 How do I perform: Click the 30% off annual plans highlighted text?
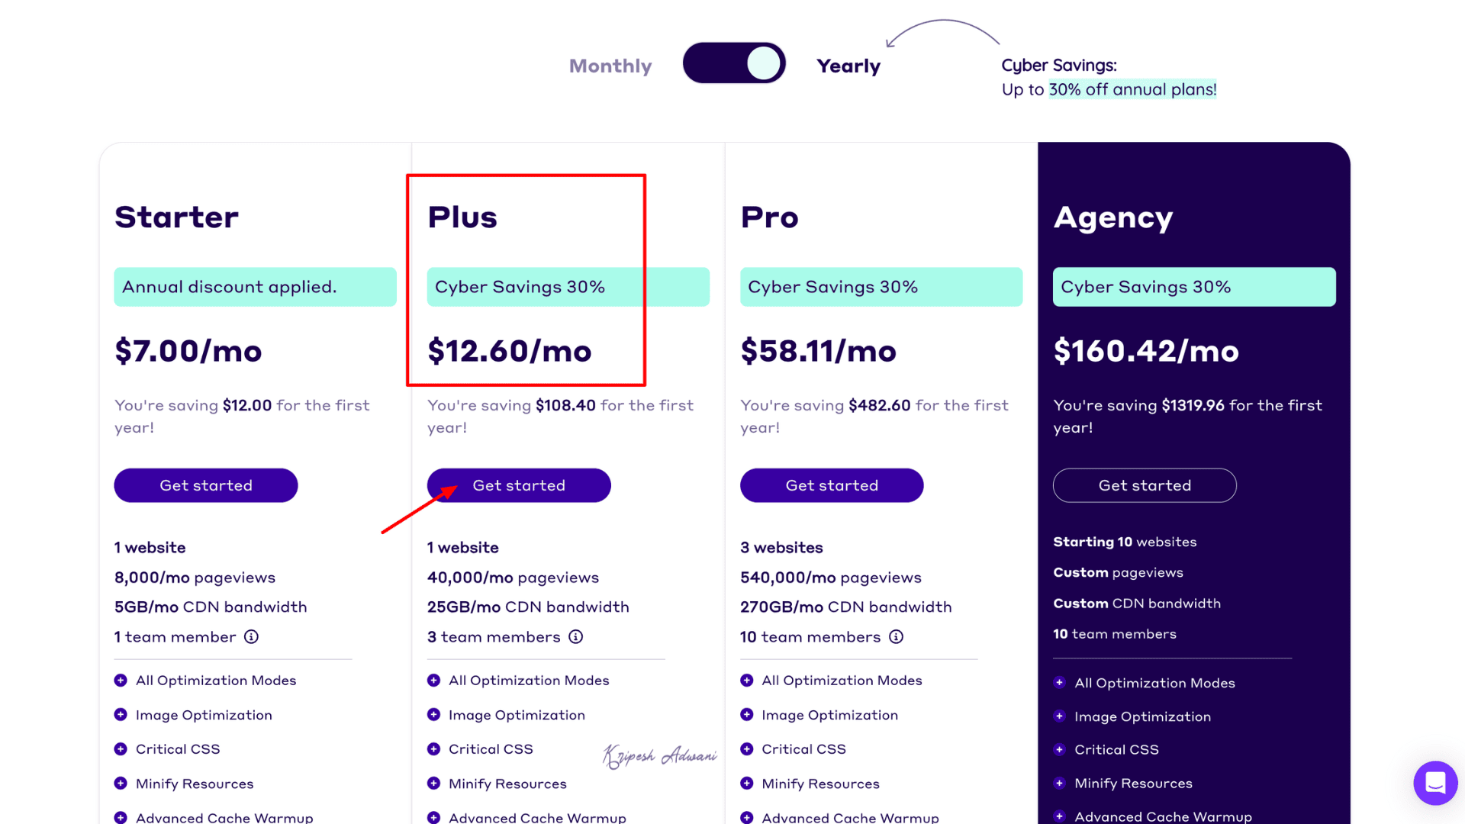(x=1132, y=90)
